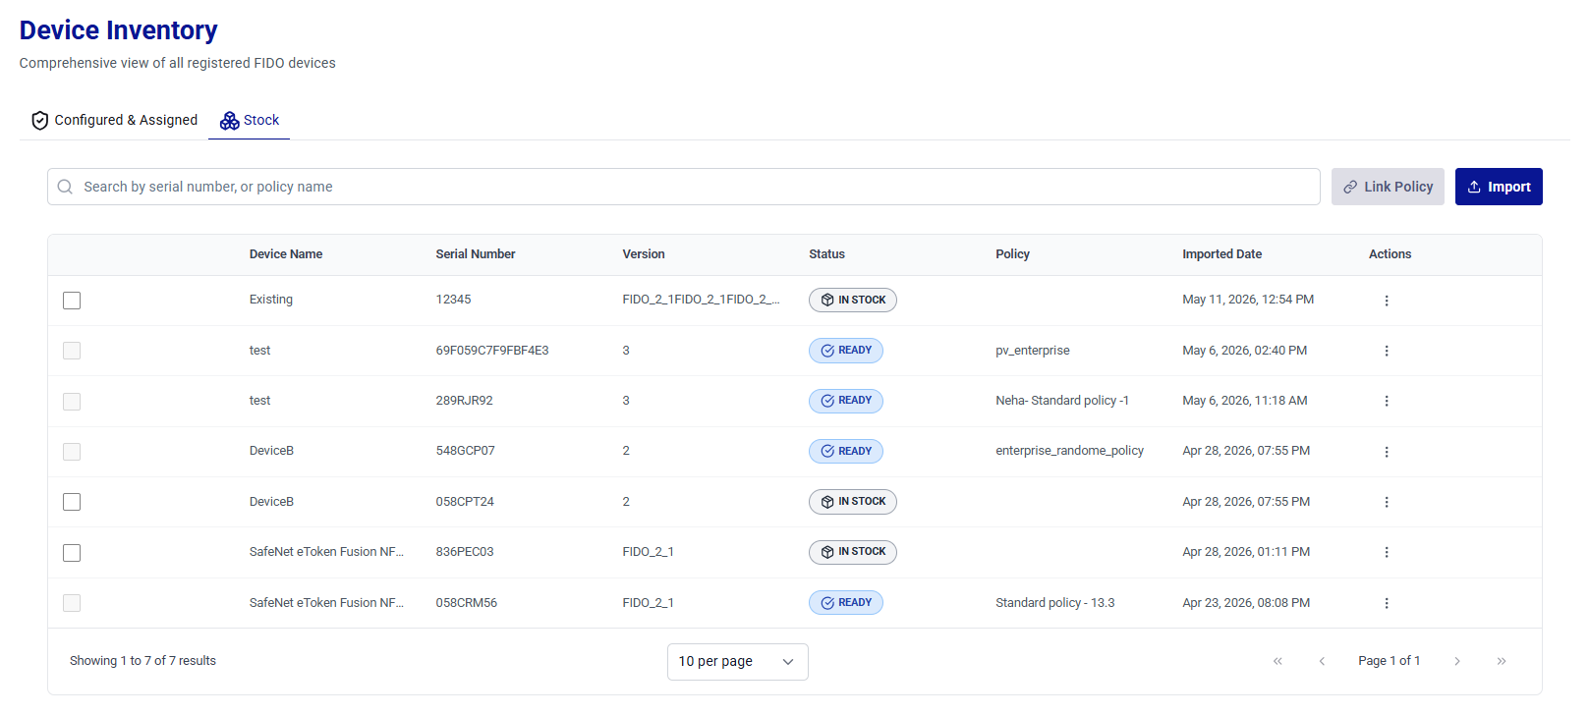The height and width of the screenshot is (715, 1589).
Task: Click serial number 69F059C7F9FBF4E3
Action: pyautogui.click(x=492, y=351)
